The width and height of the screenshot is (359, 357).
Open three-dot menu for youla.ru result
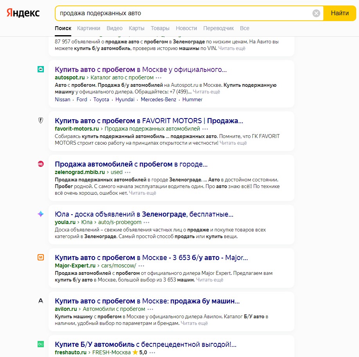click(x=146, y=222)
